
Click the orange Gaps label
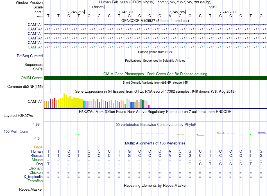(x=38, y=147)
